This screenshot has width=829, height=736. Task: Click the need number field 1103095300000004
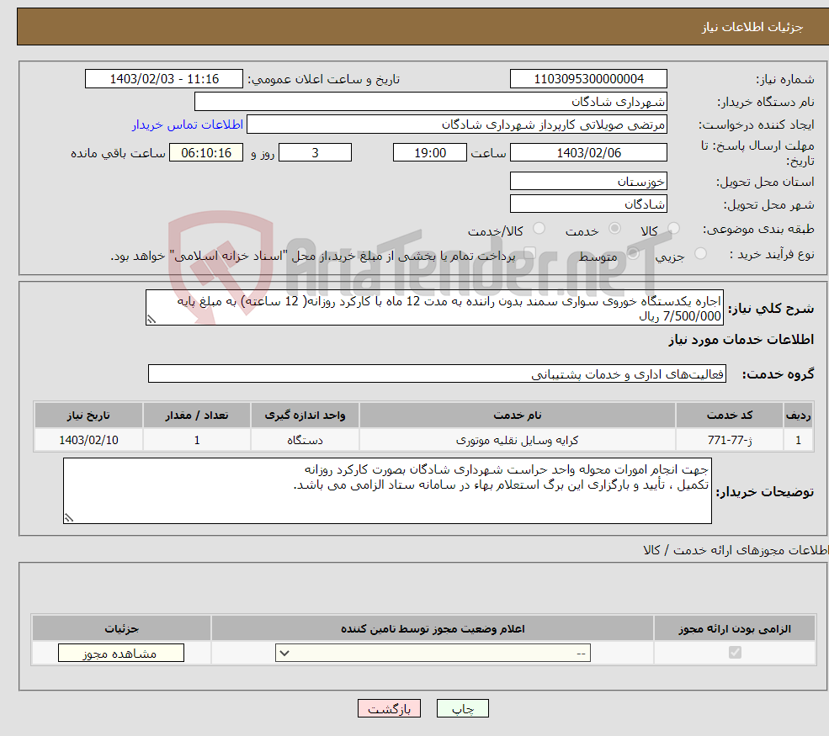[x=588, y=79]
